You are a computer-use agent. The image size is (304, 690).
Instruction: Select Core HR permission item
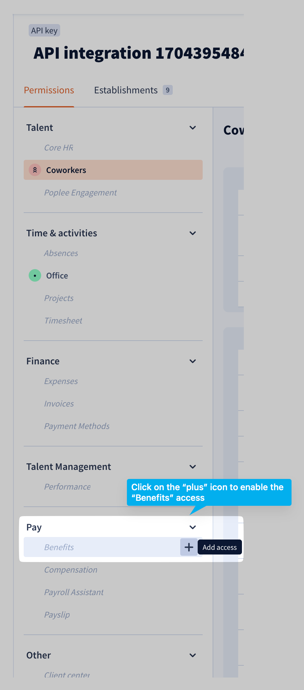tap(59, 148)
